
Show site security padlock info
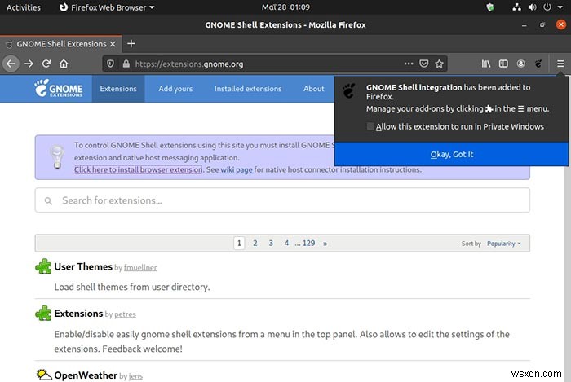click(x=126, y=64)
